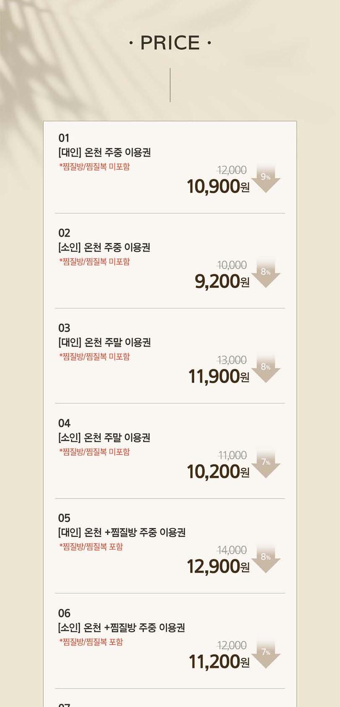Click 7% discount arrow on item 04
Viewport: 340px width, 707px height.
265,465
